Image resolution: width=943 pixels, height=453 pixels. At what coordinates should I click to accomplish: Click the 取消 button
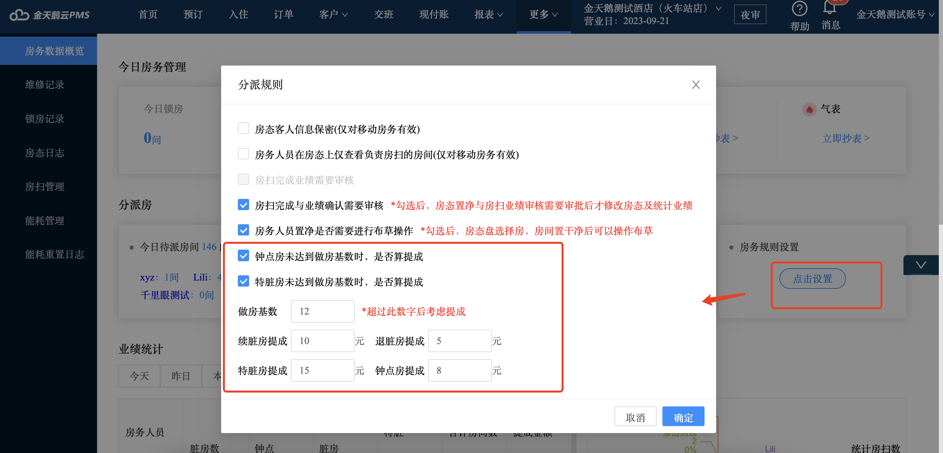[635, 417]
